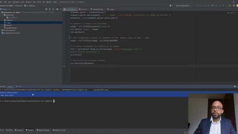Collapse the pytesseract-ocr-digits root folder
This screenshot has height=134, width=238.
pos(1,12)
